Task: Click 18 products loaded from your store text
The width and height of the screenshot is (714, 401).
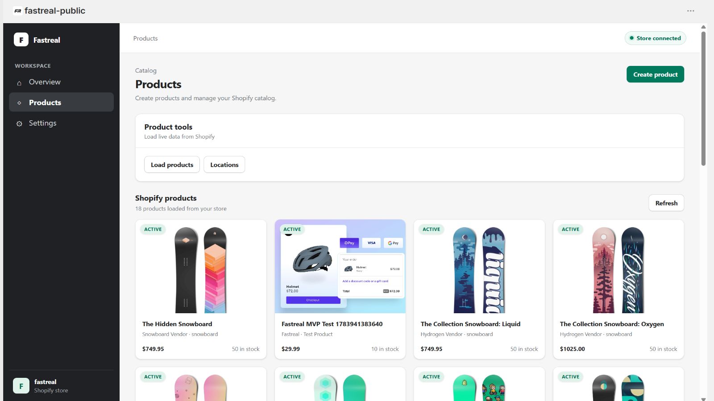Action: [181, 209]
